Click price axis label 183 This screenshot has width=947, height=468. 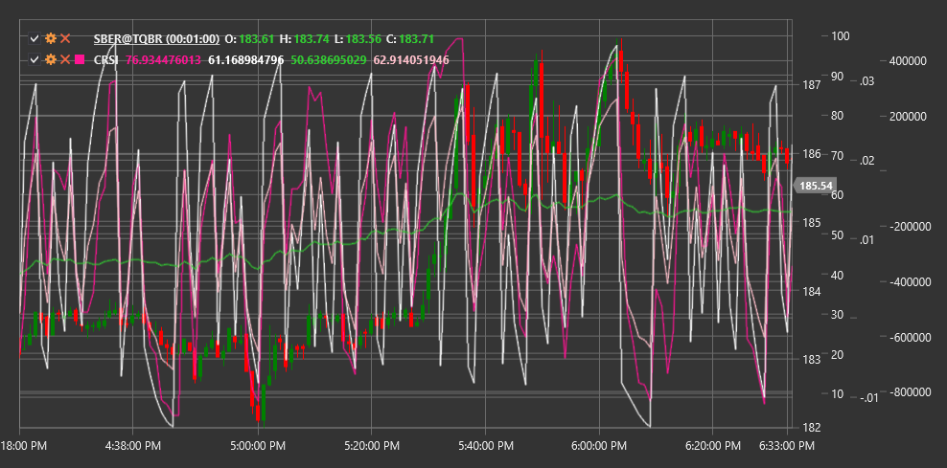pyautogui.click(x=812, y=360)
